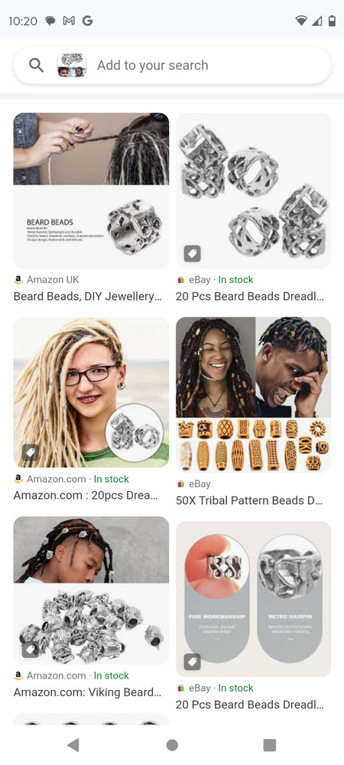344x765 pixels.
Task: Open the Amazon UK Beard Beads image
Action: 91,190
